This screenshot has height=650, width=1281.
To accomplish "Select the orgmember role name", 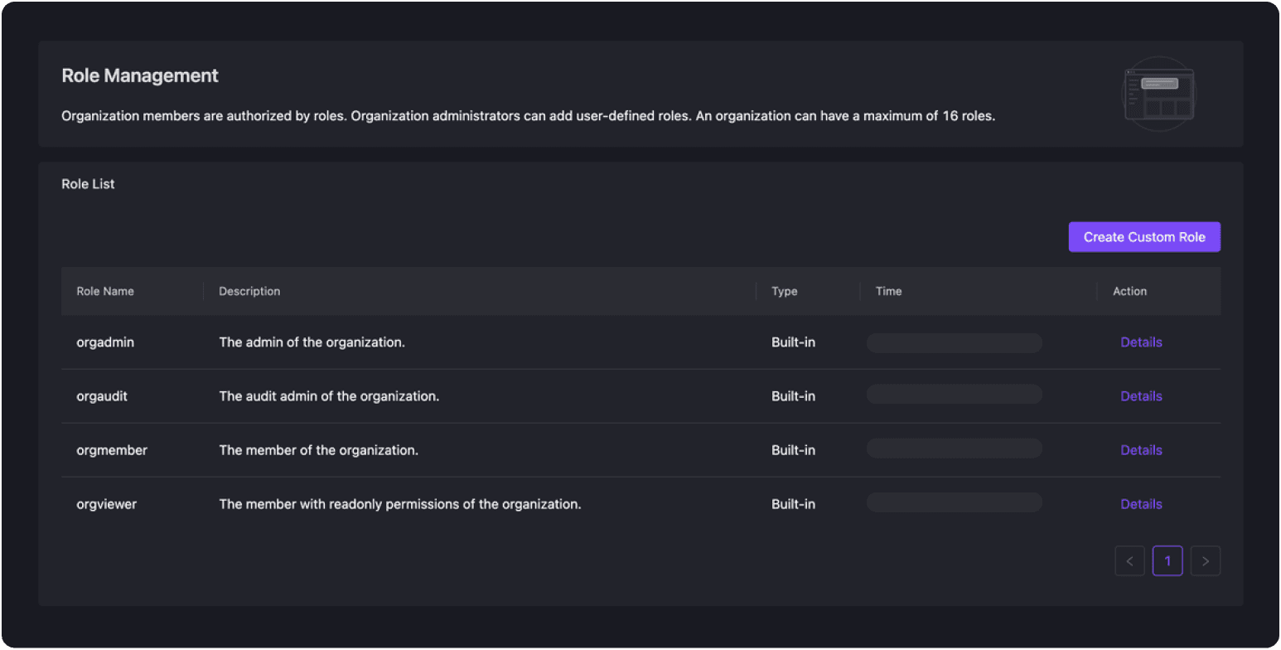I will point(112,450).
